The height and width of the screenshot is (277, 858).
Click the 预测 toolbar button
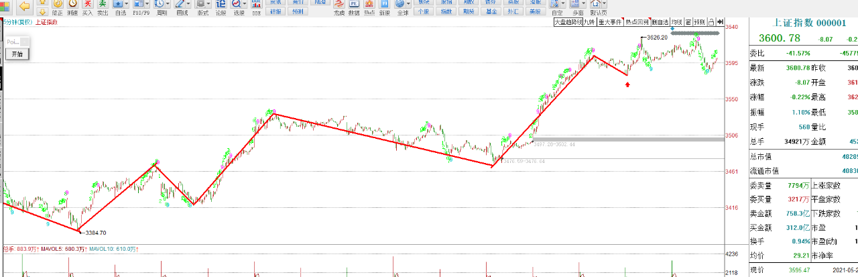point(298,11)
